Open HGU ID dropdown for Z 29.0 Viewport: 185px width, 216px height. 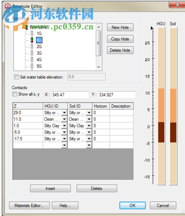[64, 112]
